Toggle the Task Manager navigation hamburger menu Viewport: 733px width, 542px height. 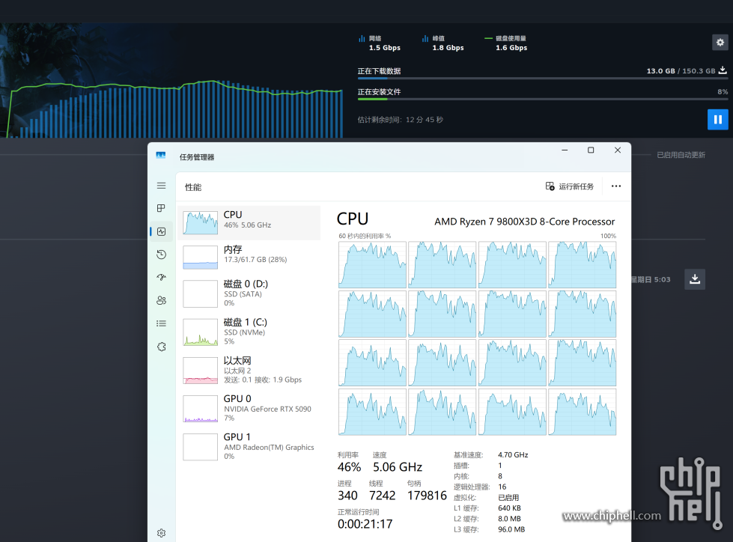pyautogui.click(x=161, y=185)
